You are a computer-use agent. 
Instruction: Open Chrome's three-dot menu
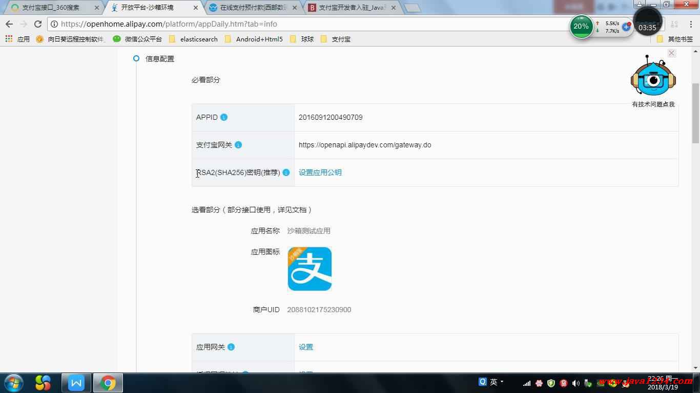[690, 24]
